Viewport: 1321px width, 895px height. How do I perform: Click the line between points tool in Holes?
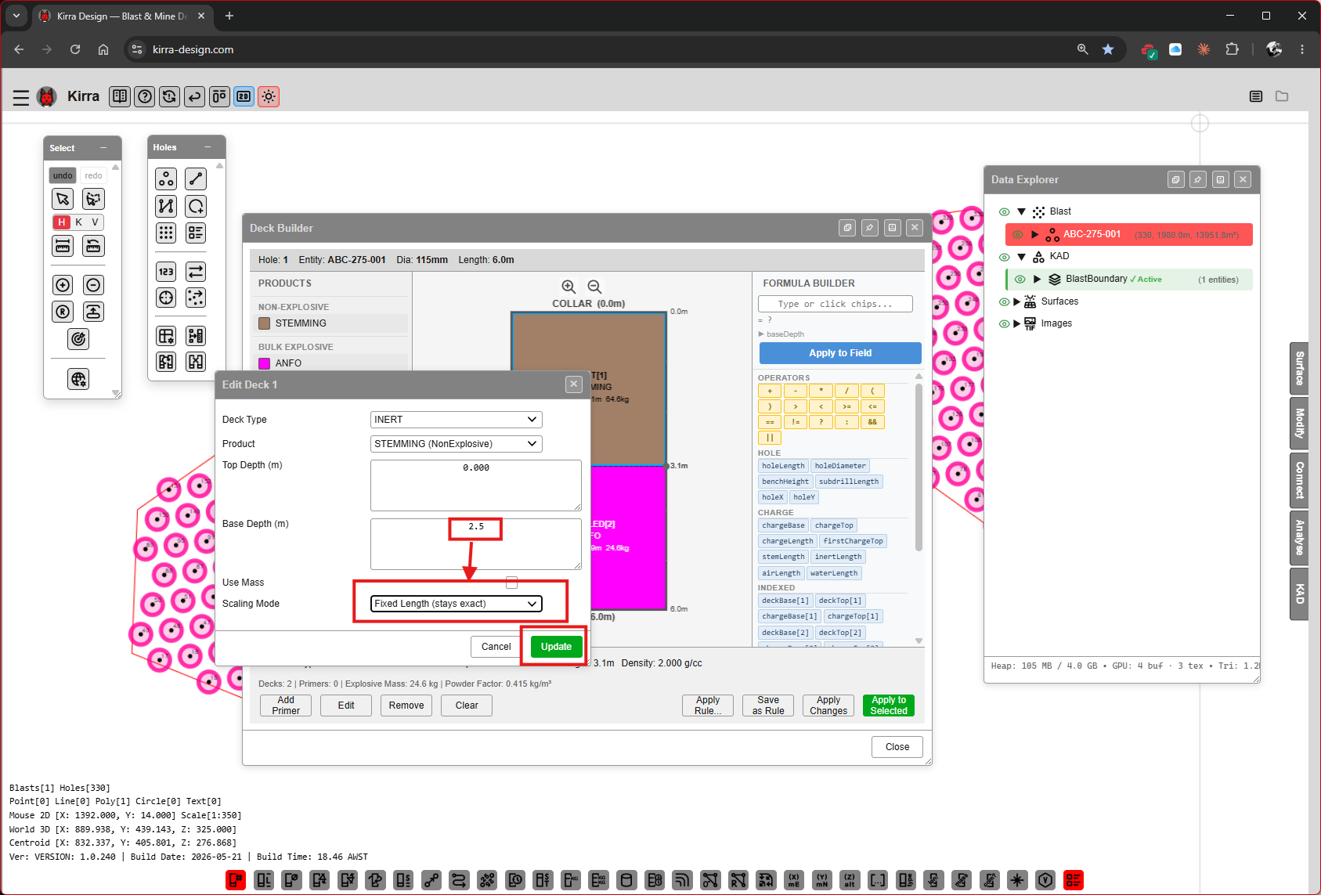[x=196, y=179]
